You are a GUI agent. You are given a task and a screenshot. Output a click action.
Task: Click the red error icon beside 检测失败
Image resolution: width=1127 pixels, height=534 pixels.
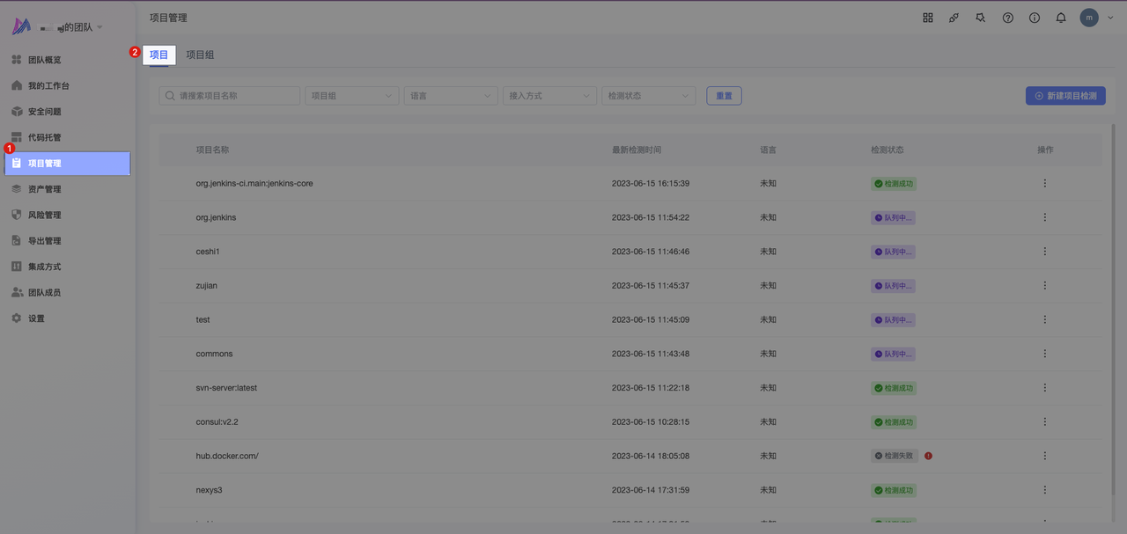tap(928, 456)
